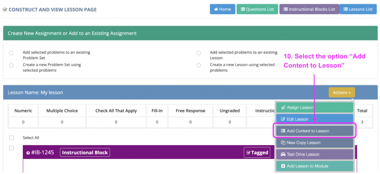Tick the checkbox beside block #IB-1245

click(11, 148)
